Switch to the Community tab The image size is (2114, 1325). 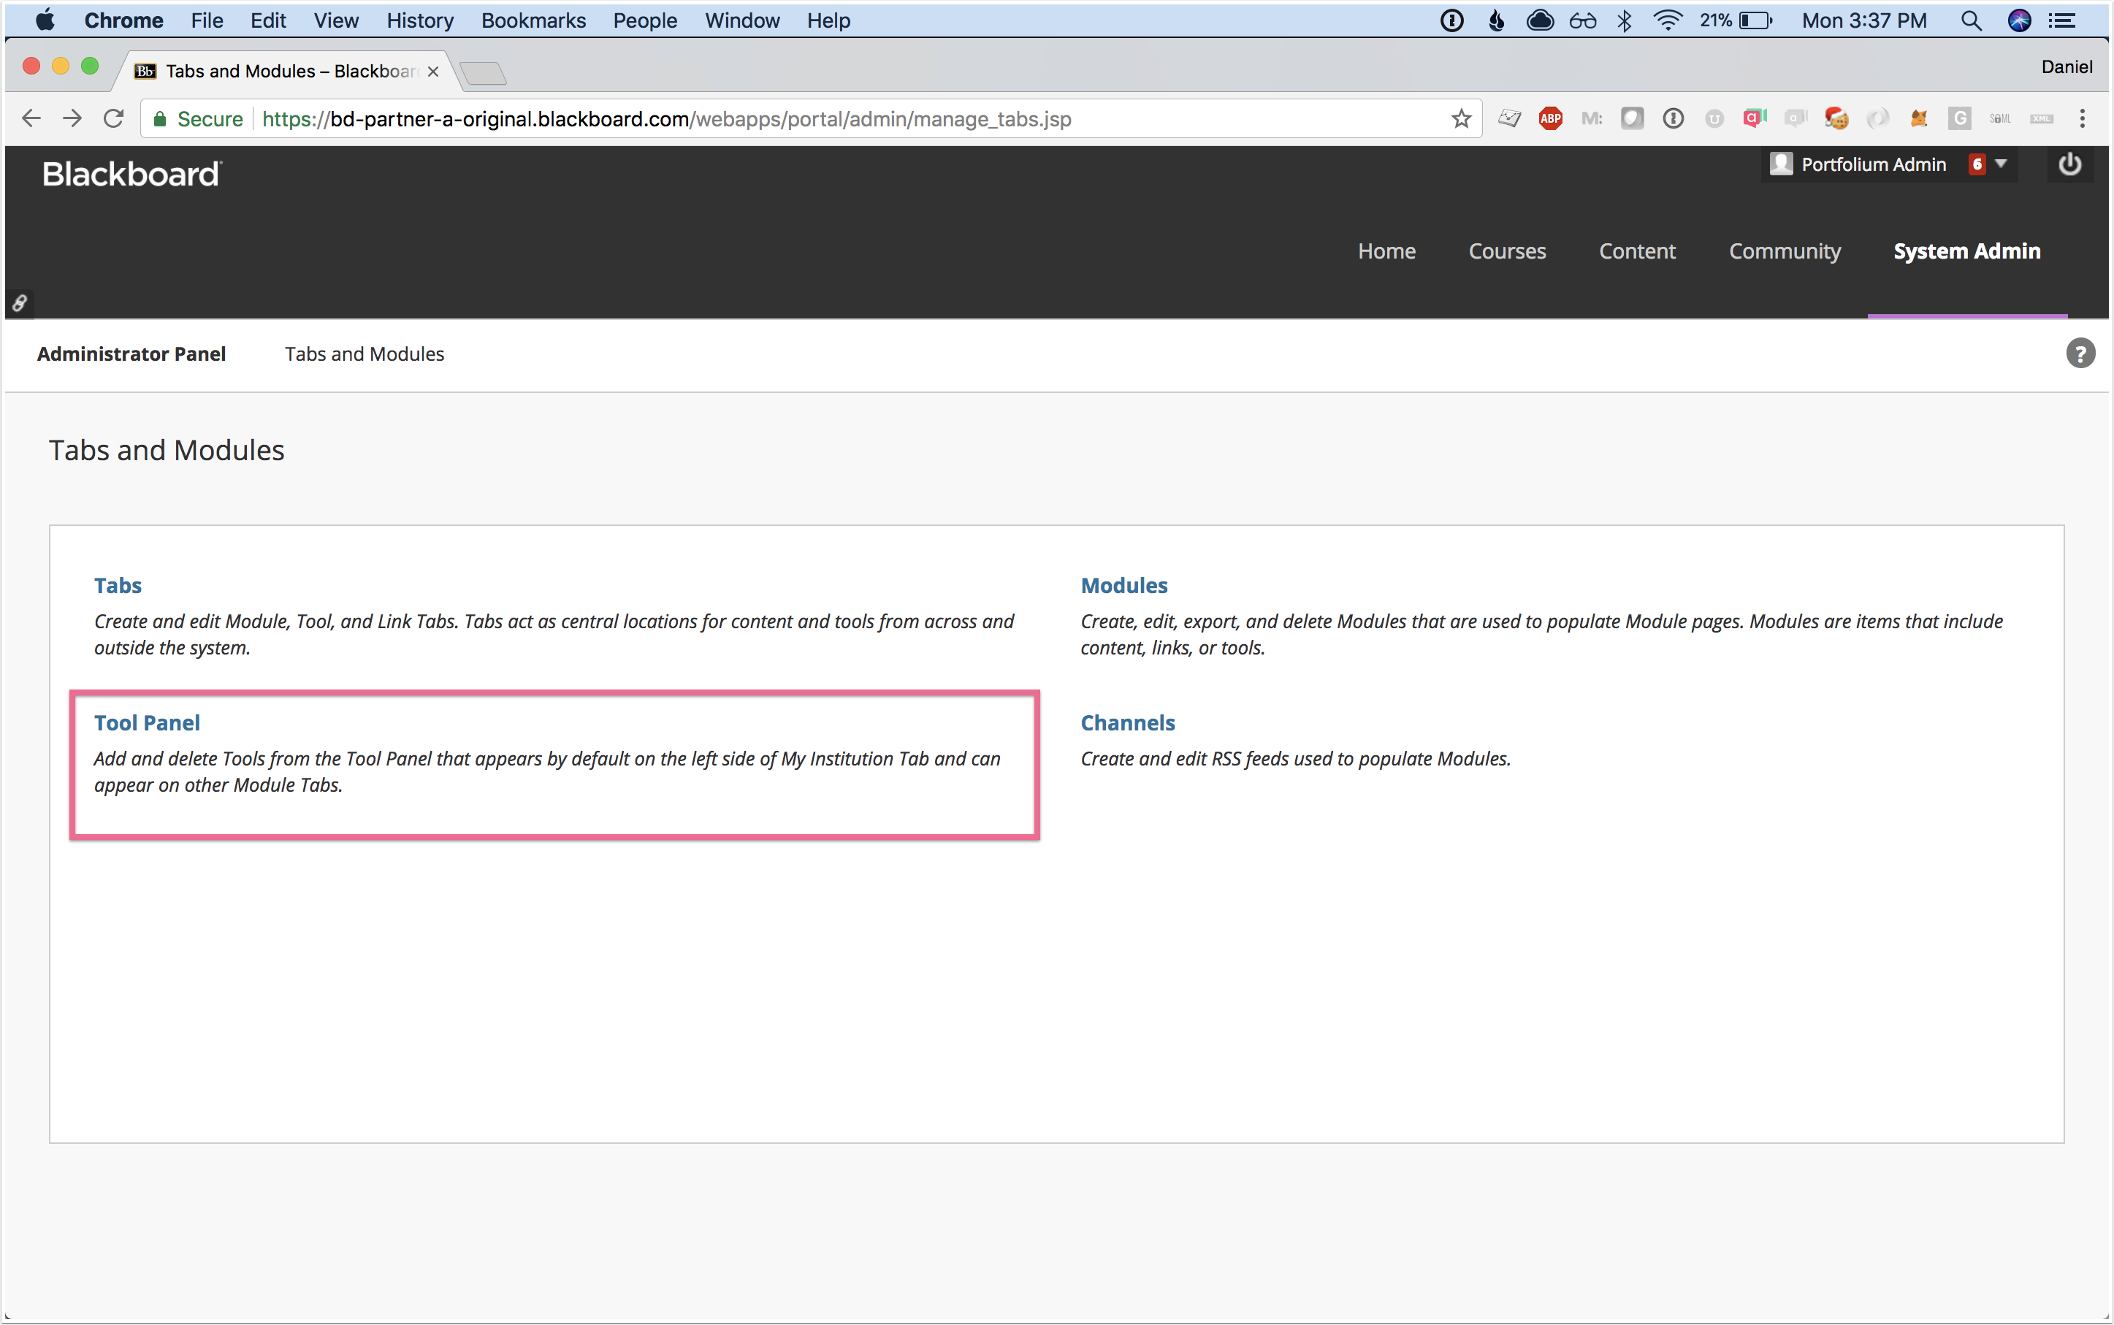pyautogui.click(x=1785, y=251)
